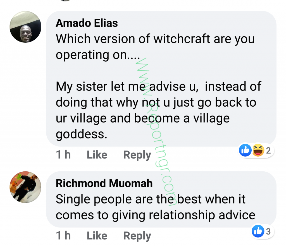286x247 pixels.
Task: Reply to Richmond Muomah's comment
Action: 137,236
